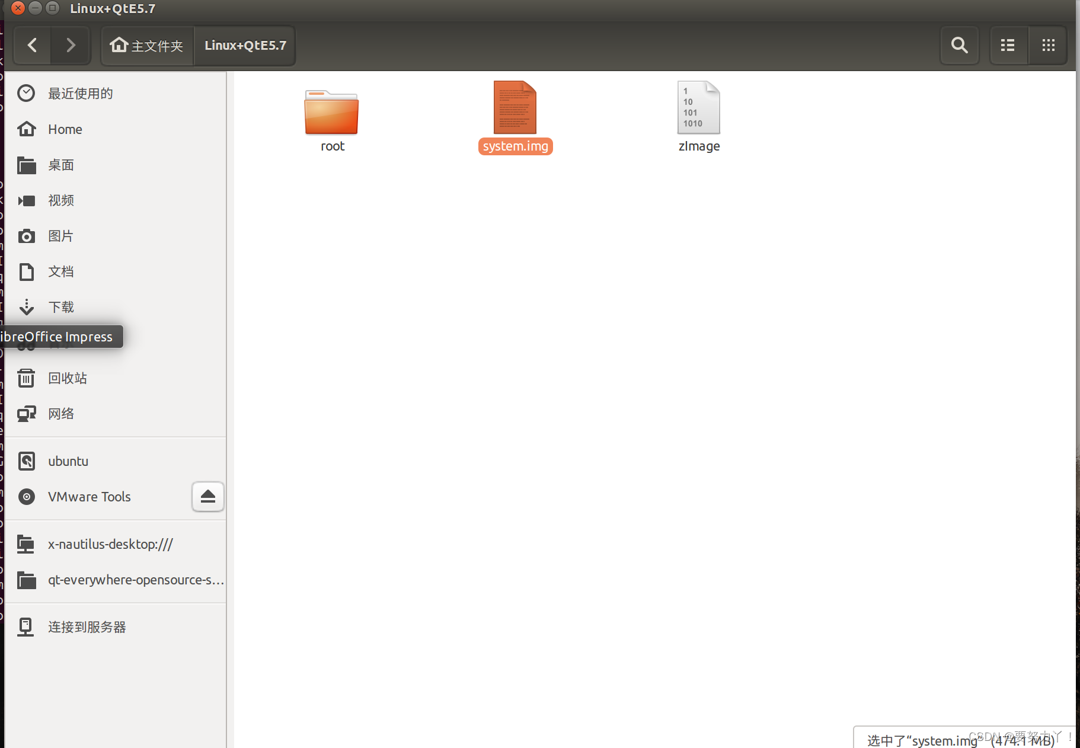The height and width of the screenshot is (748, 1080).
Task: Open 下载 downloads folder in sidebar
Action: pos(115,306)
